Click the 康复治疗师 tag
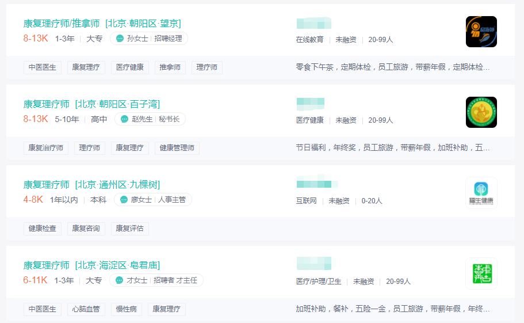The height and width of the screenshot is (323, 524). click(46, 148)
